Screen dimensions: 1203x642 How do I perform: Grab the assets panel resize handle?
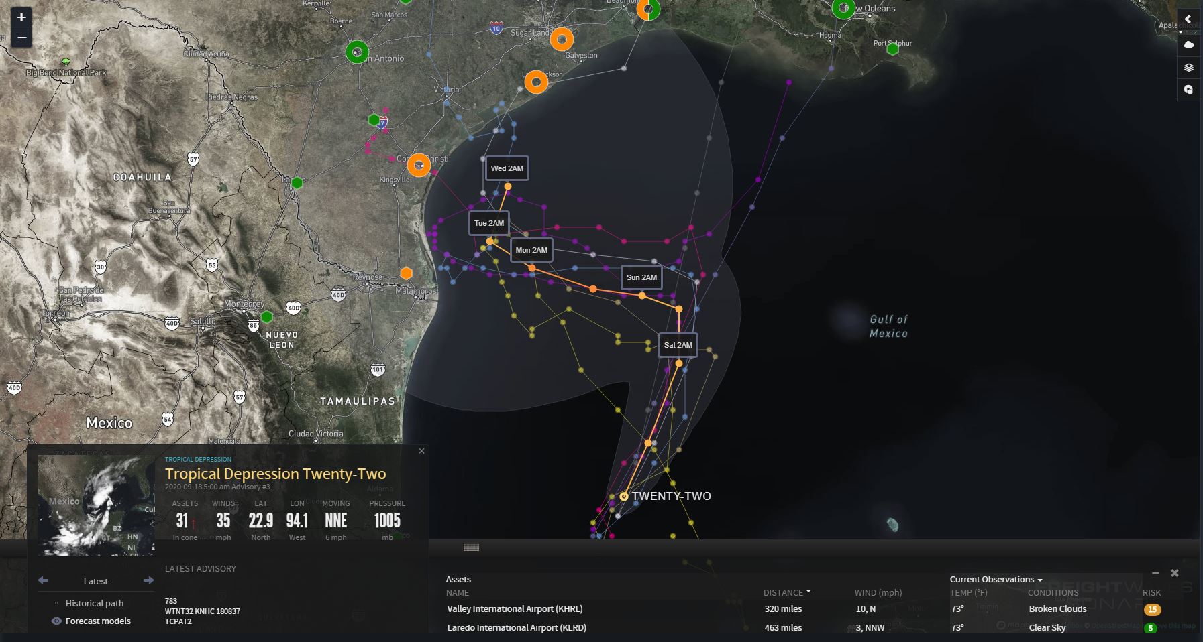coord(471,548)
